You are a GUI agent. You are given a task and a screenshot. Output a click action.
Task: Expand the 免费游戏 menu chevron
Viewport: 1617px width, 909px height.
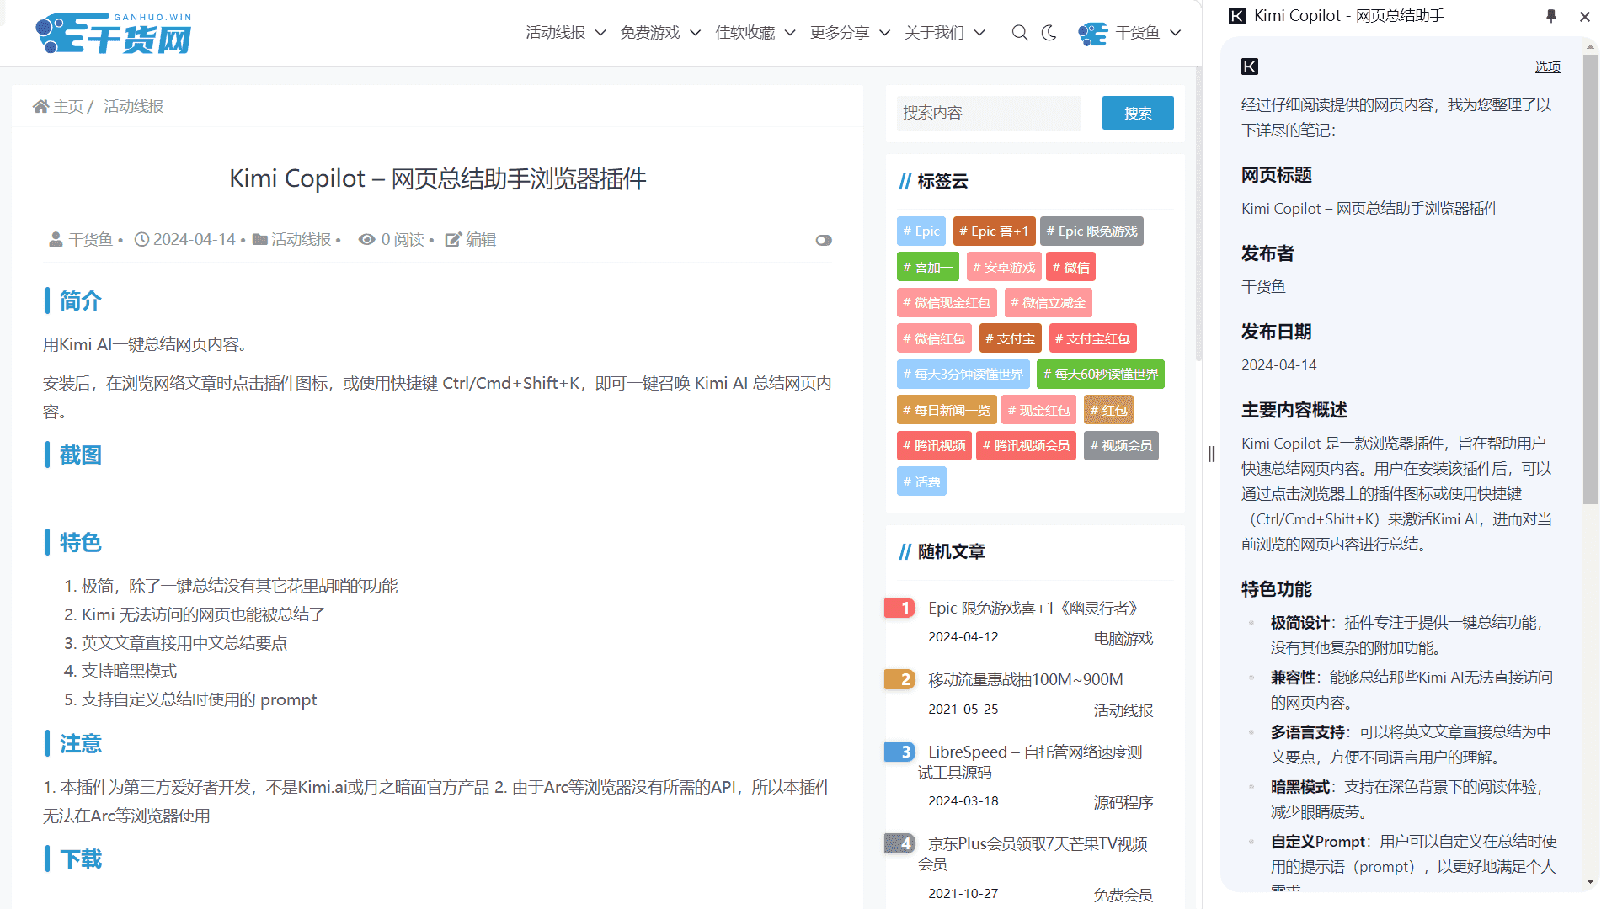coord(695,33)
